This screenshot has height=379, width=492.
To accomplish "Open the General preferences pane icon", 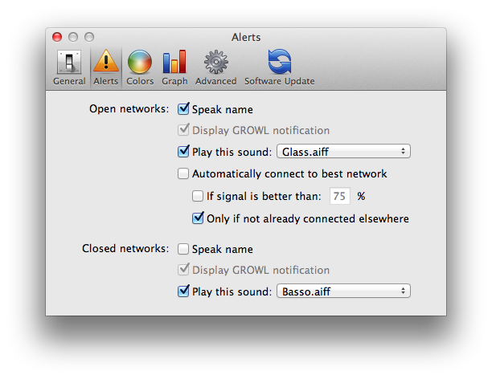I will pos(69,63).
